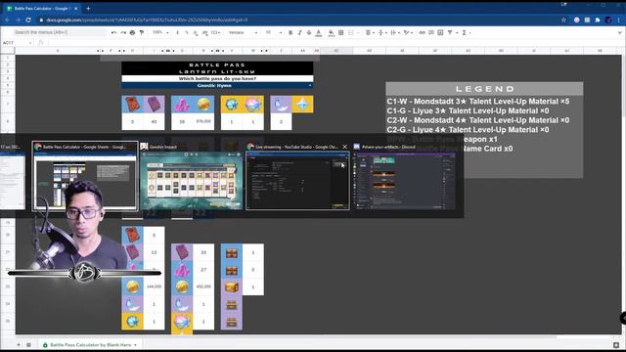
Task: Switch to the Discord window thumbnail
Action: 404,176
